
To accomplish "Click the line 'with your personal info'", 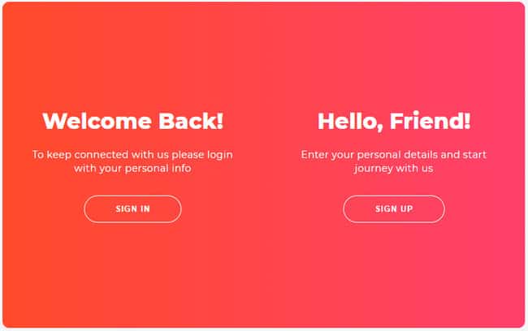I will [x=132, y=168].
